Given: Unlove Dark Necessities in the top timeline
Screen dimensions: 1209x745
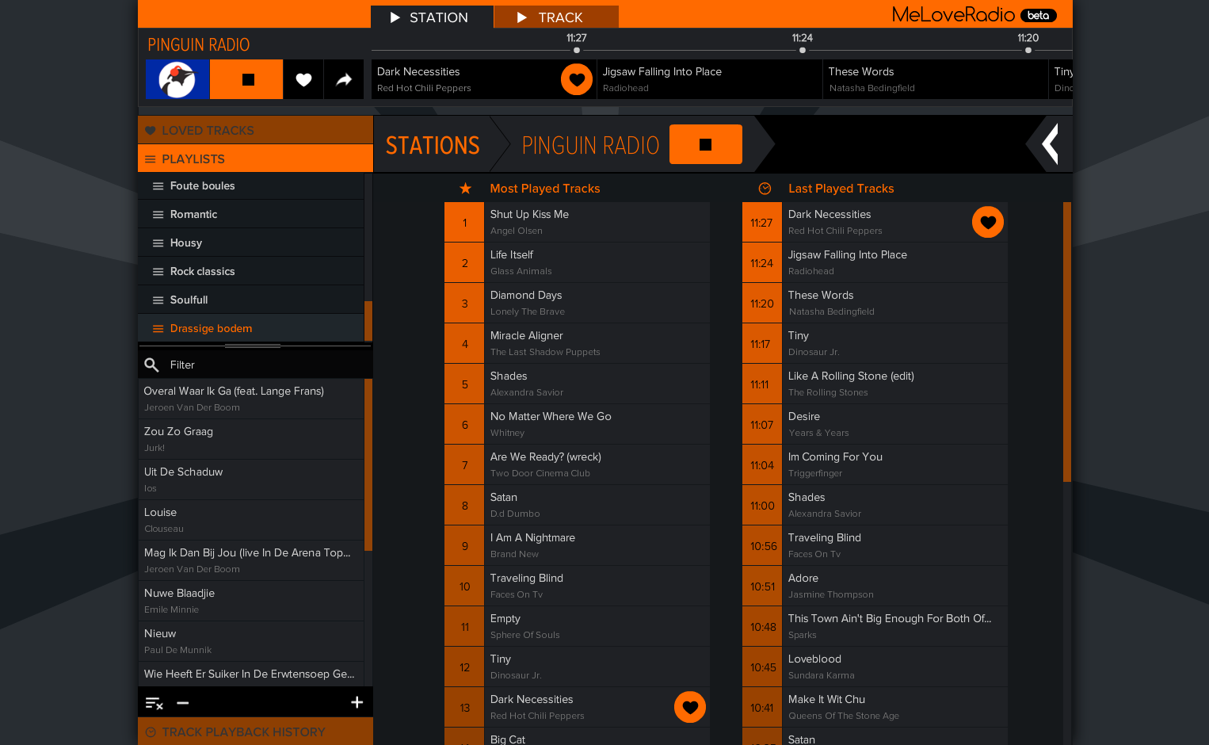Looking at the screenshot, I should tap(577, 79).
